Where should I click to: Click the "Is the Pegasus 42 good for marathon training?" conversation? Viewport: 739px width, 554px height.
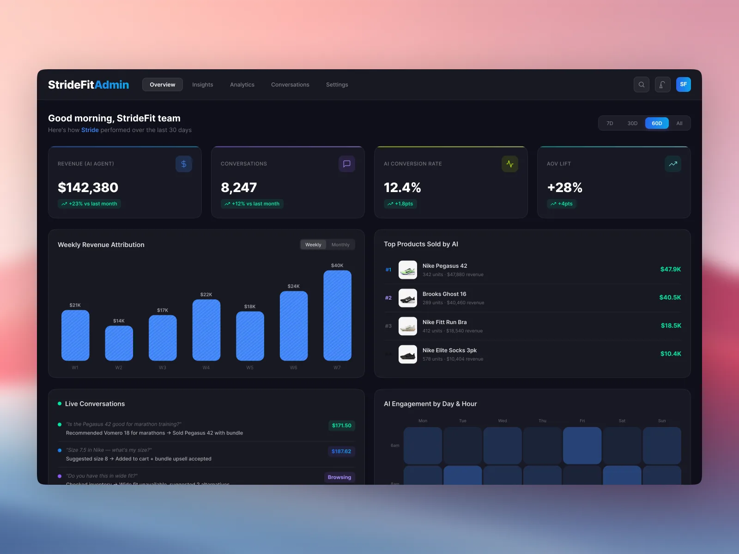(x=206, y=428)
